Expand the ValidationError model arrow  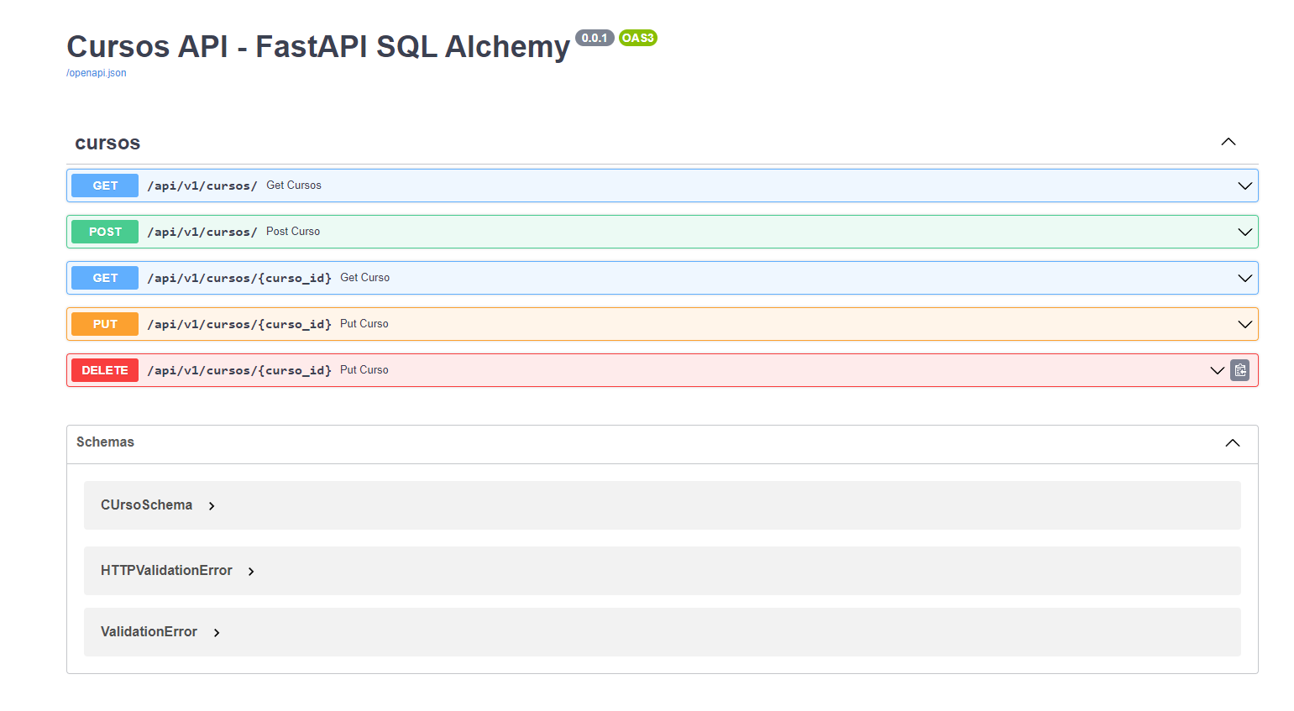[217, 633]
